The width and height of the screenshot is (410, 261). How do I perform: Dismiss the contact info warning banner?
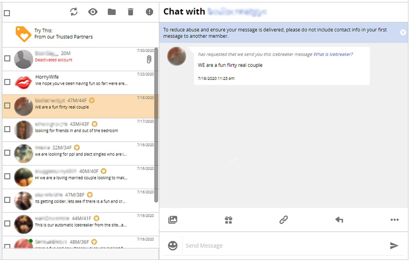point(404,32)
